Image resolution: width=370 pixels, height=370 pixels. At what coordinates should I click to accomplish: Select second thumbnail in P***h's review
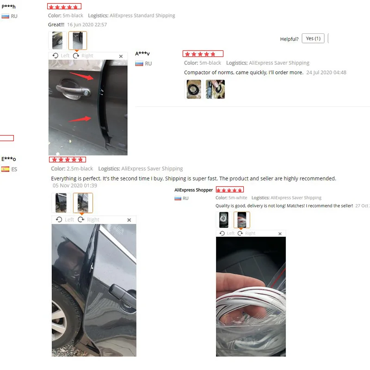pyautogui.click(x=78, y=40)
